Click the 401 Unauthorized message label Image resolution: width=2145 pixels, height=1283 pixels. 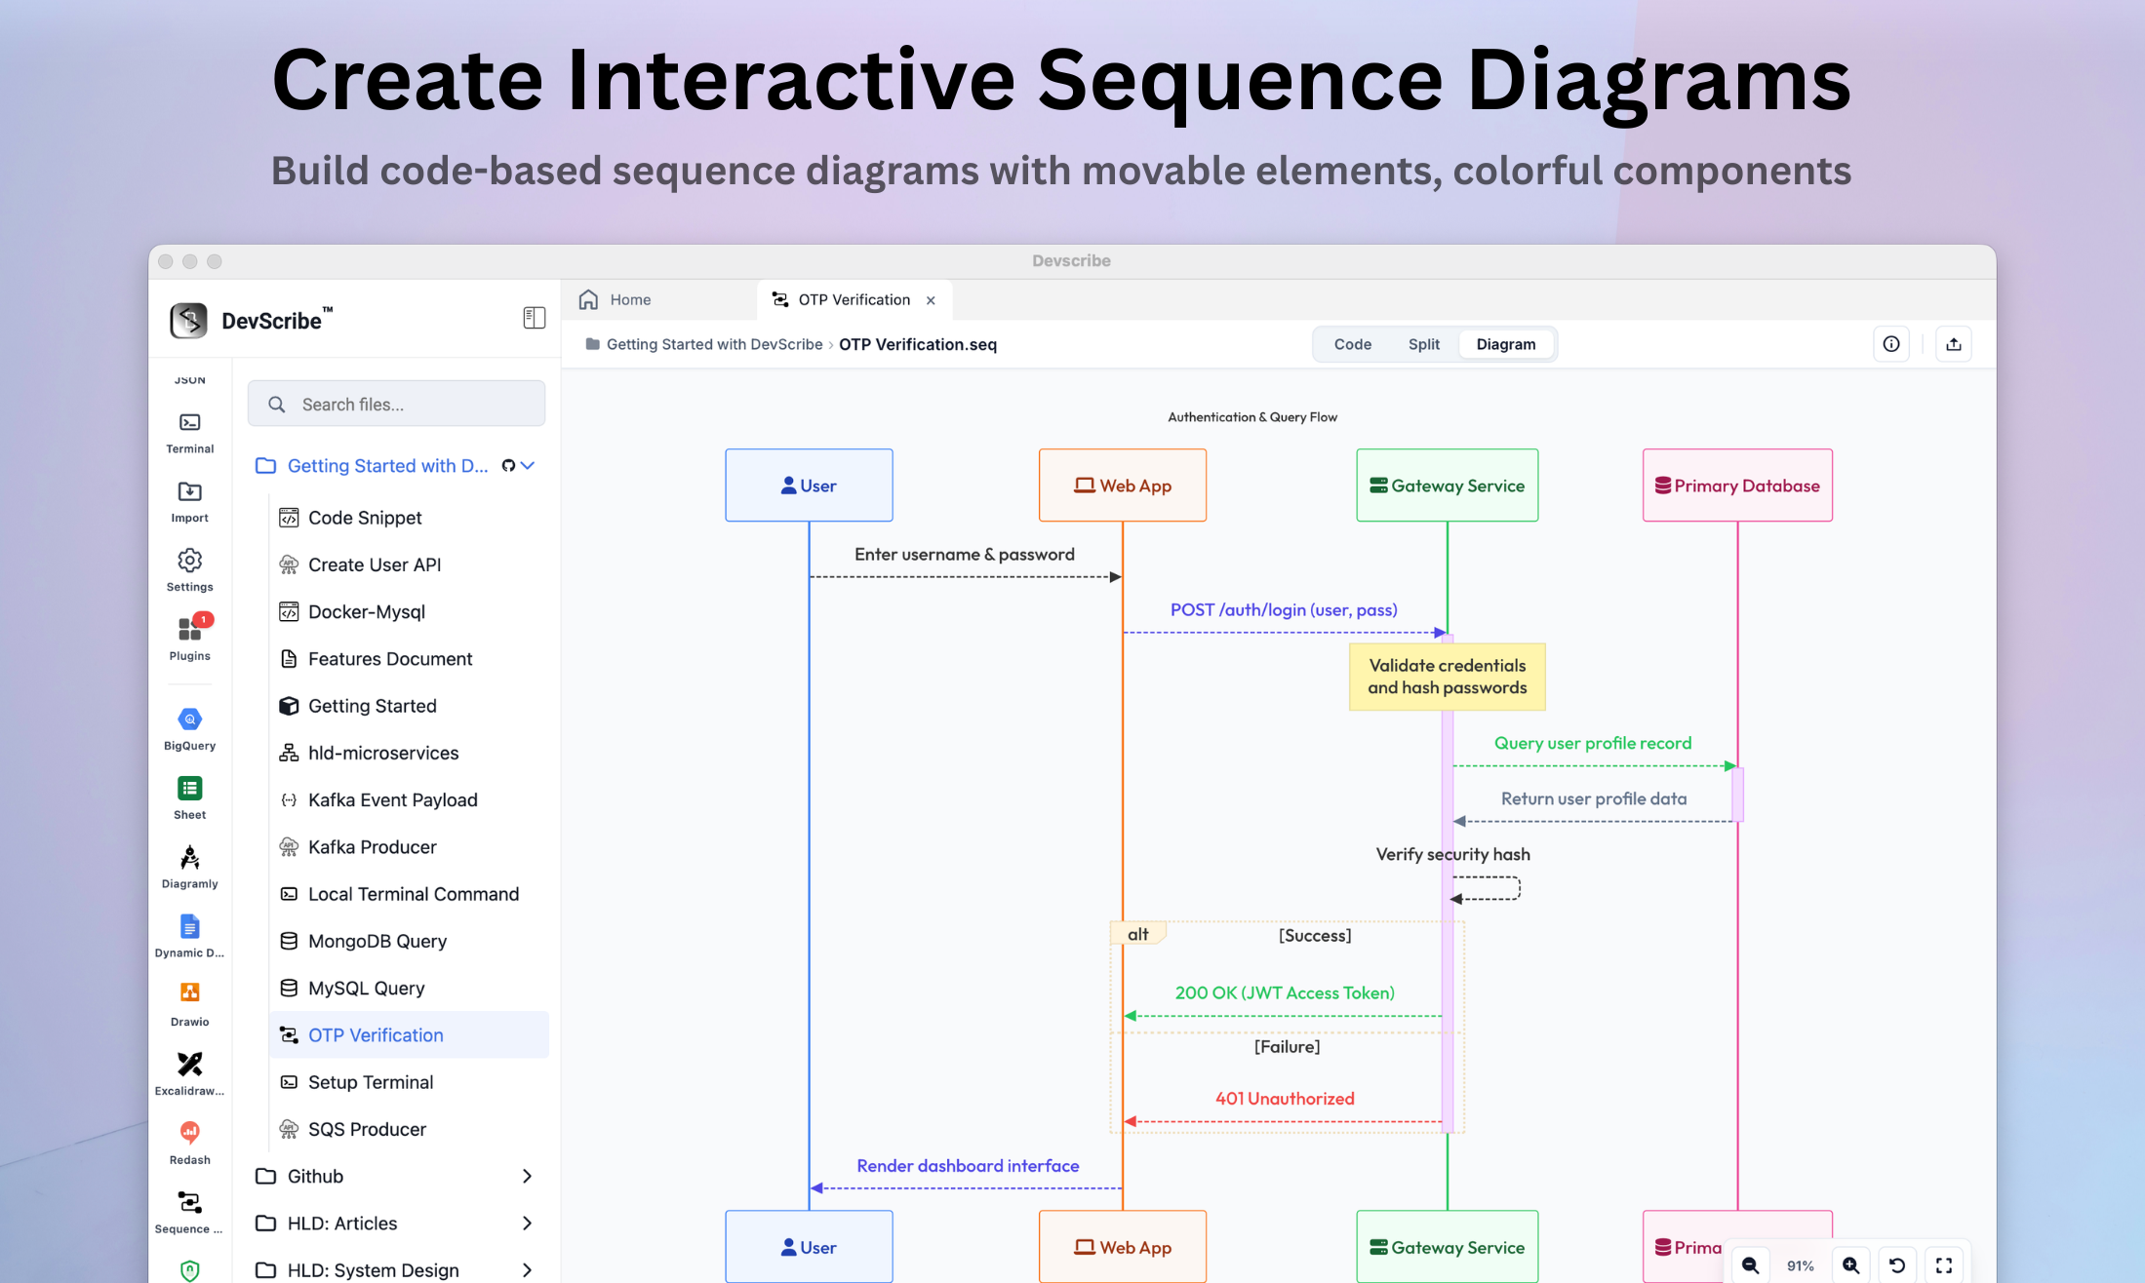pyautogui.click(x=1285, y=1099)
